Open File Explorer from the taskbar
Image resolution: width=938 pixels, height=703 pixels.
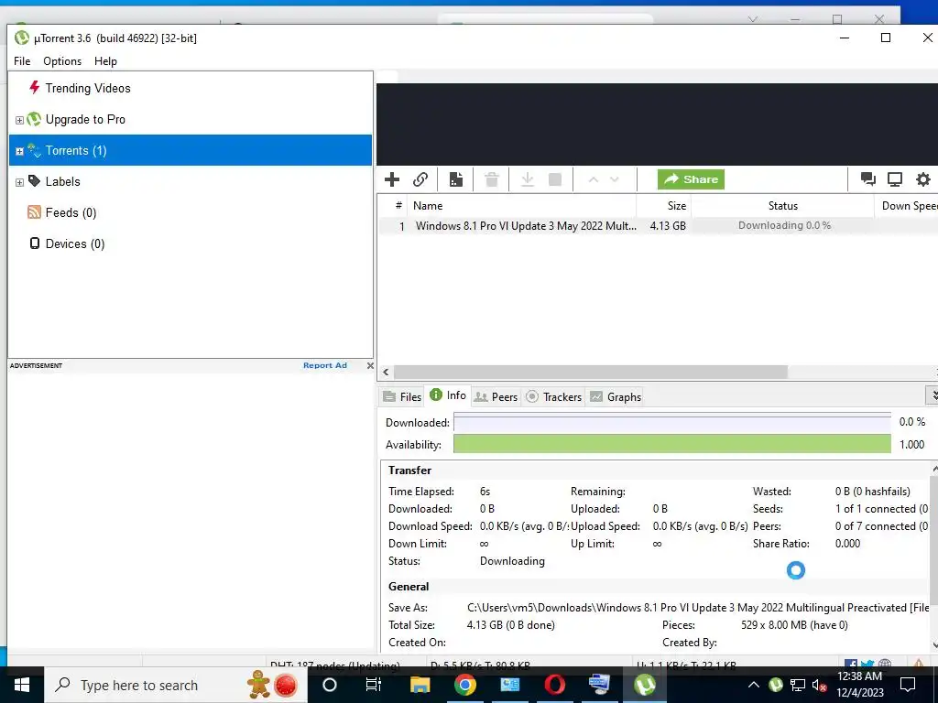tap(420, 685)
